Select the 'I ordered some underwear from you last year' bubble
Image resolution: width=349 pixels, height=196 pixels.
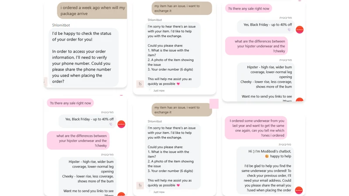[256, 128]
